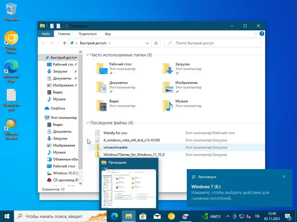
Task: Click the Windows Start button
Action: (7, 216)
